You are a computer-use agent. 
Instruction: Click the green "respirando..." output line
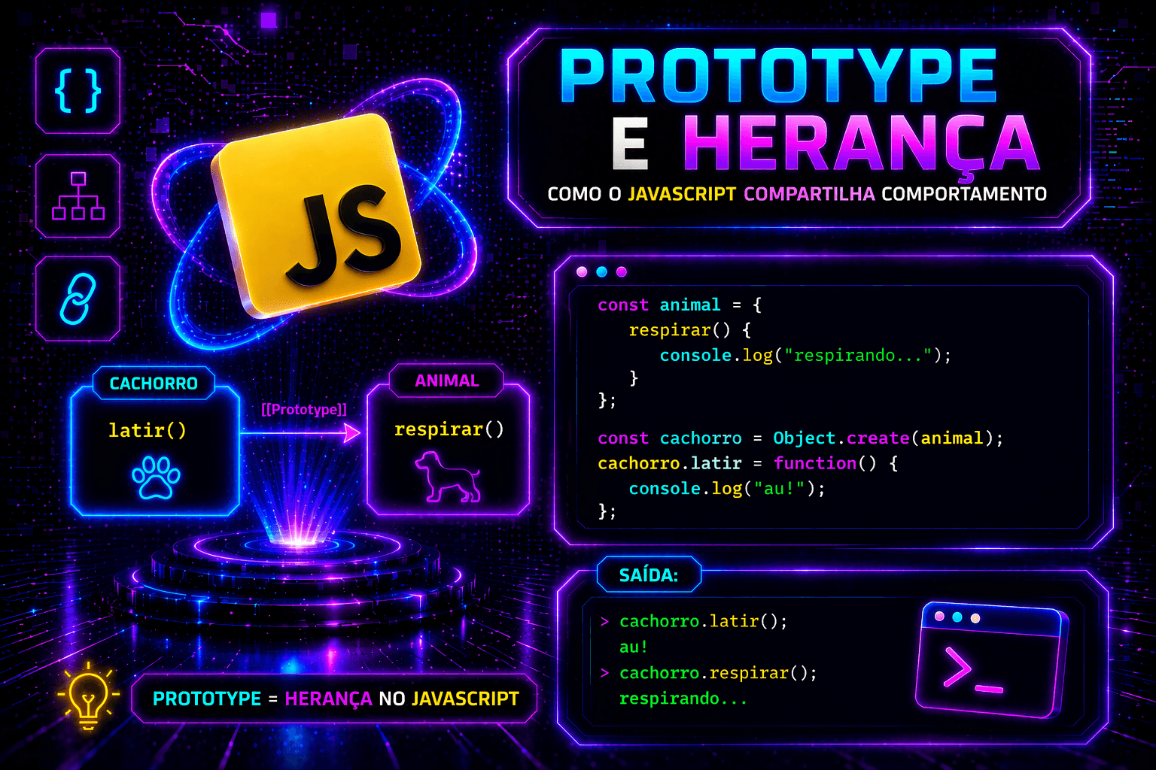click(683, 699)
